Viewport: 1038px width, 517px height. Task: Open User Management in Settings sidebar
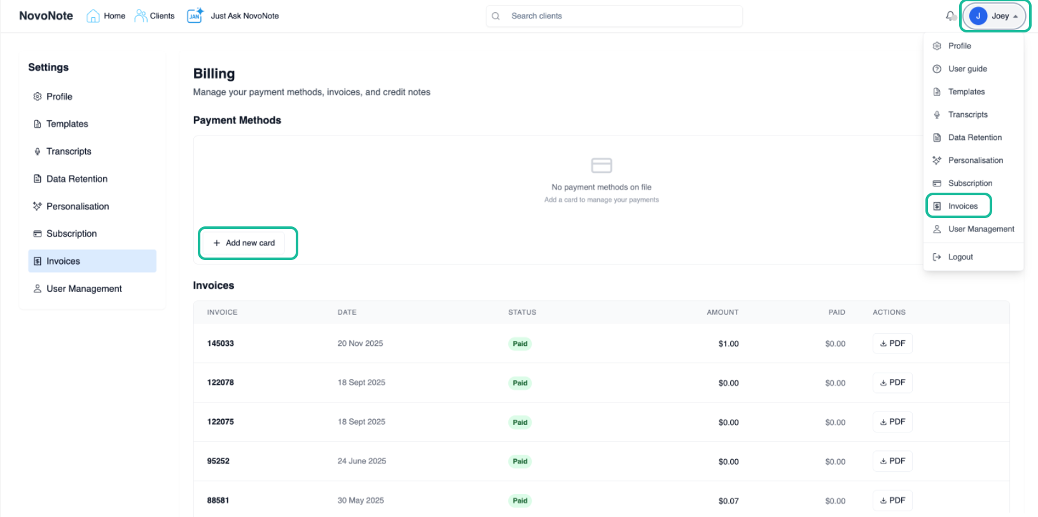pos(84,289)
